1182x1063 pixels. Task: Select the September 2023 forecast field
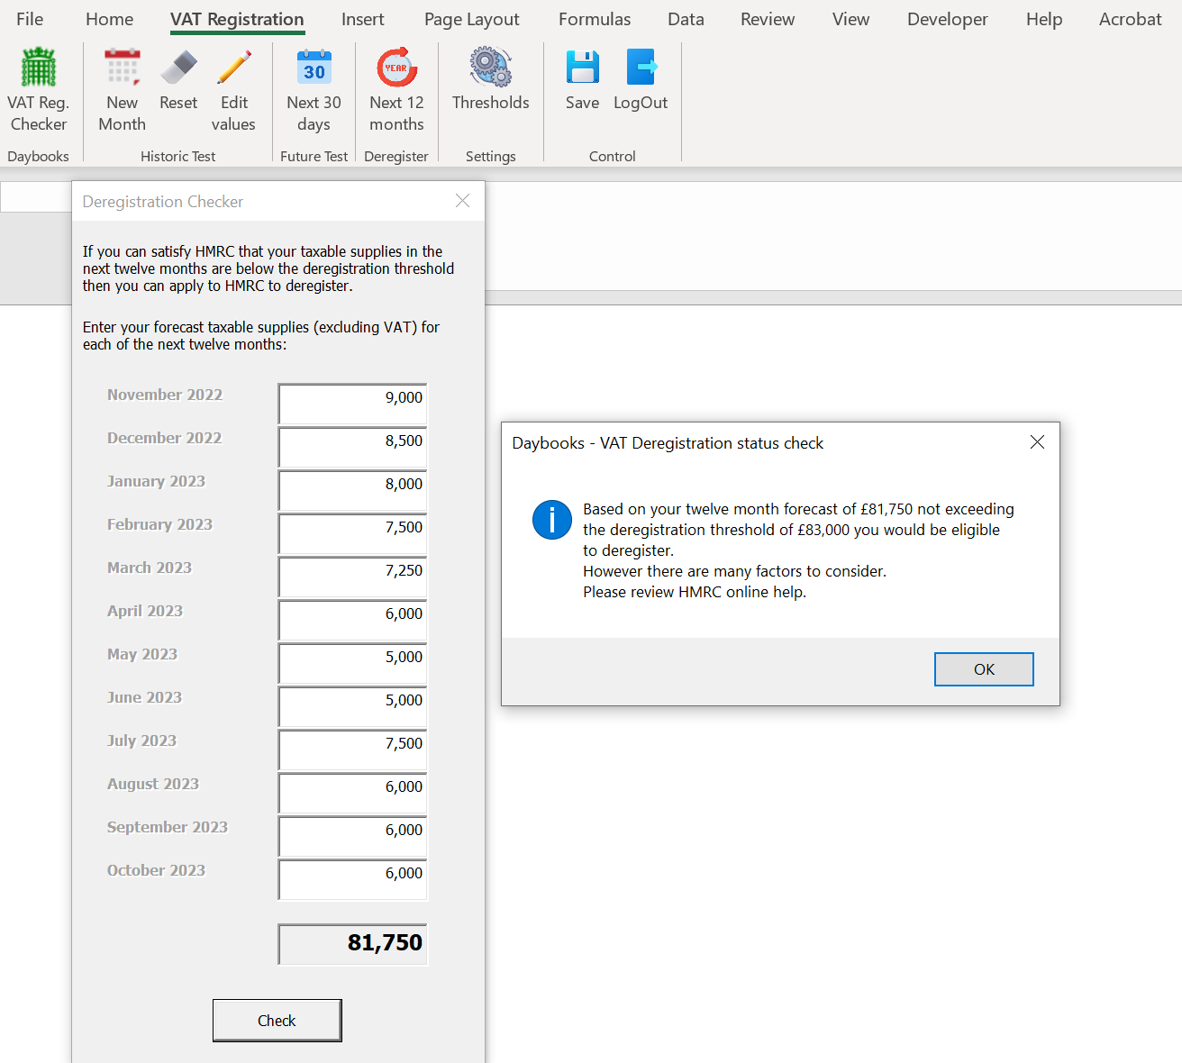pos(352,836)
